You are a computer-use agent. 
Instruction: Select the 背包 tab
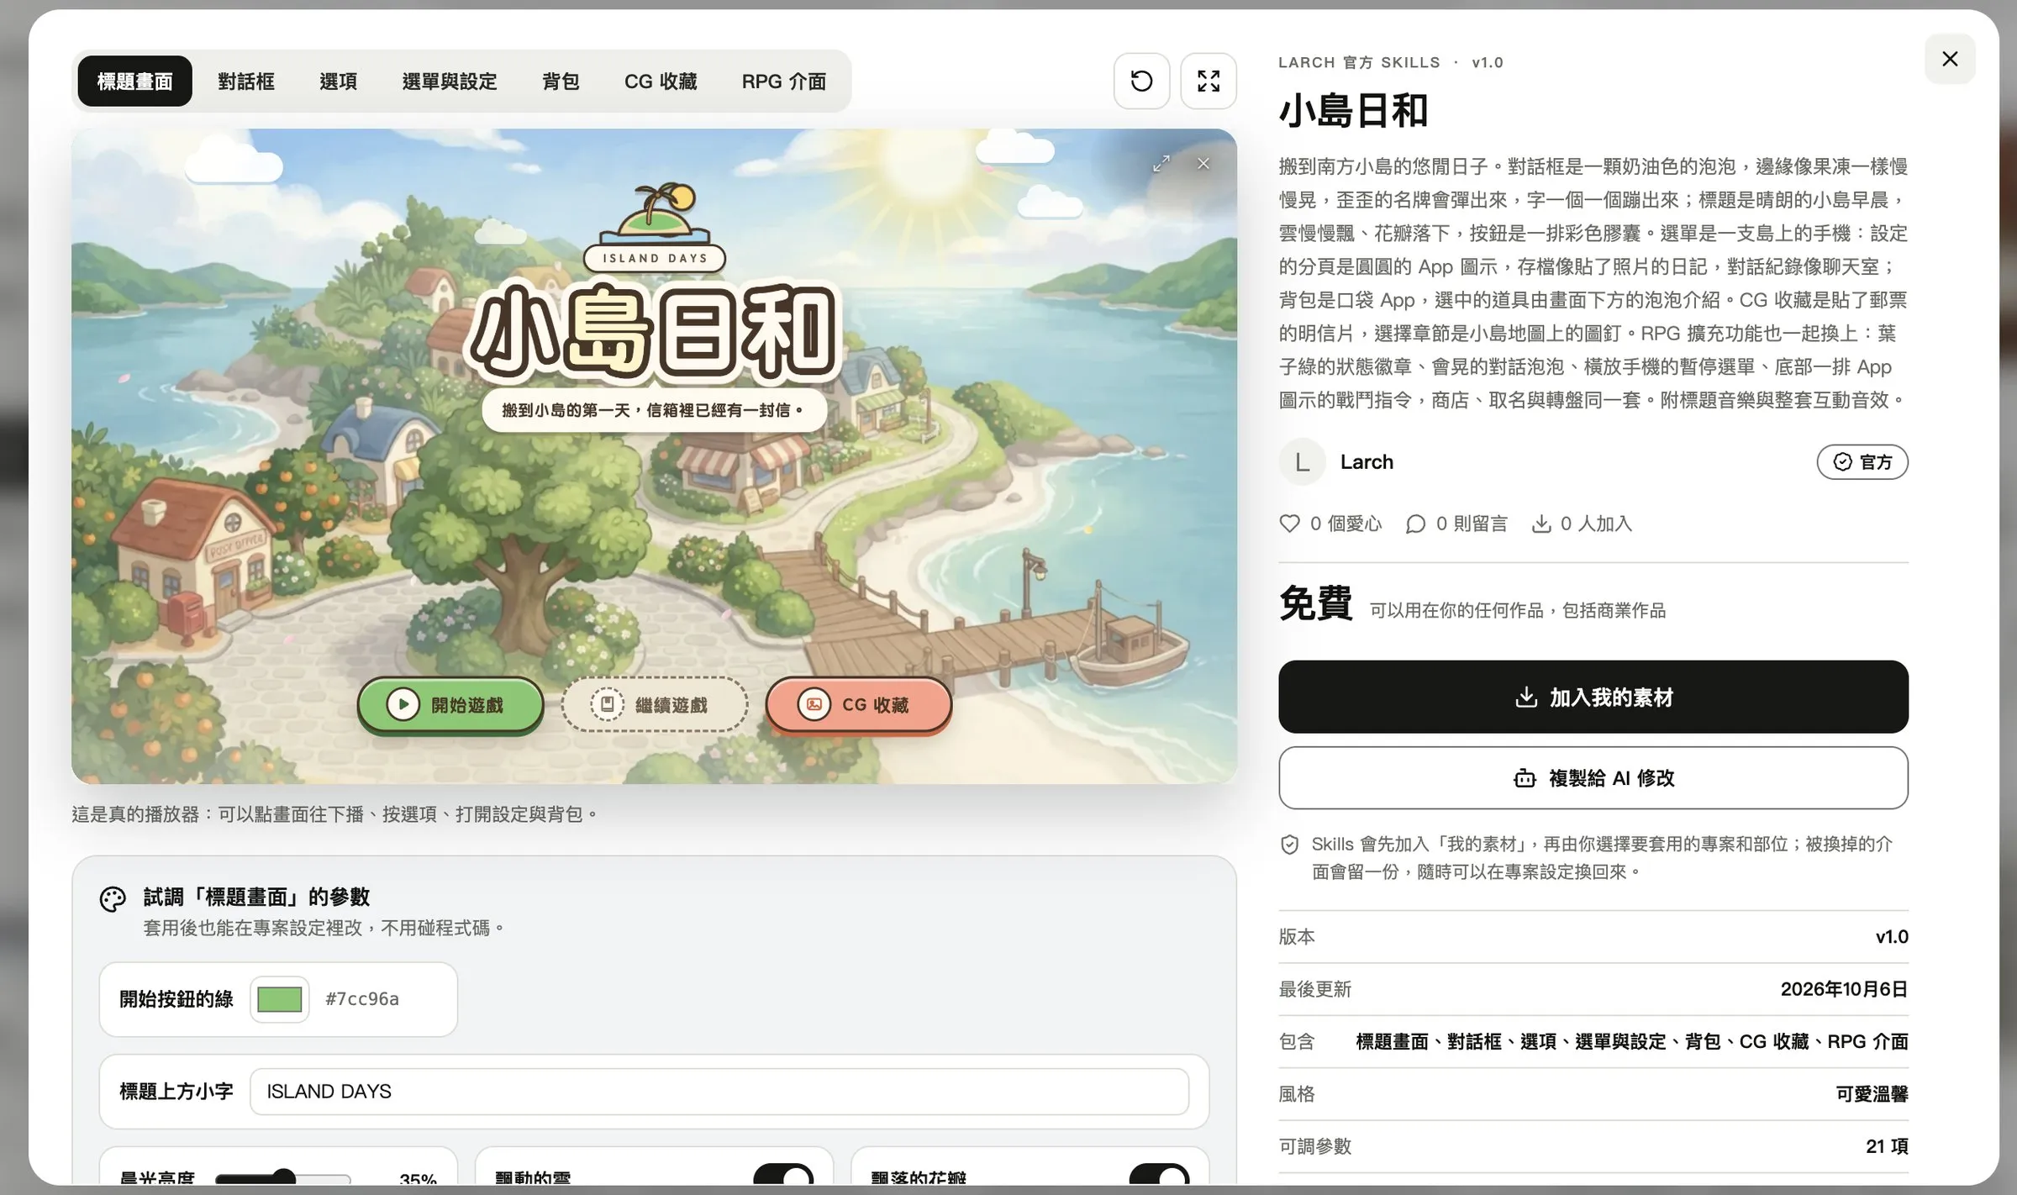561,81
